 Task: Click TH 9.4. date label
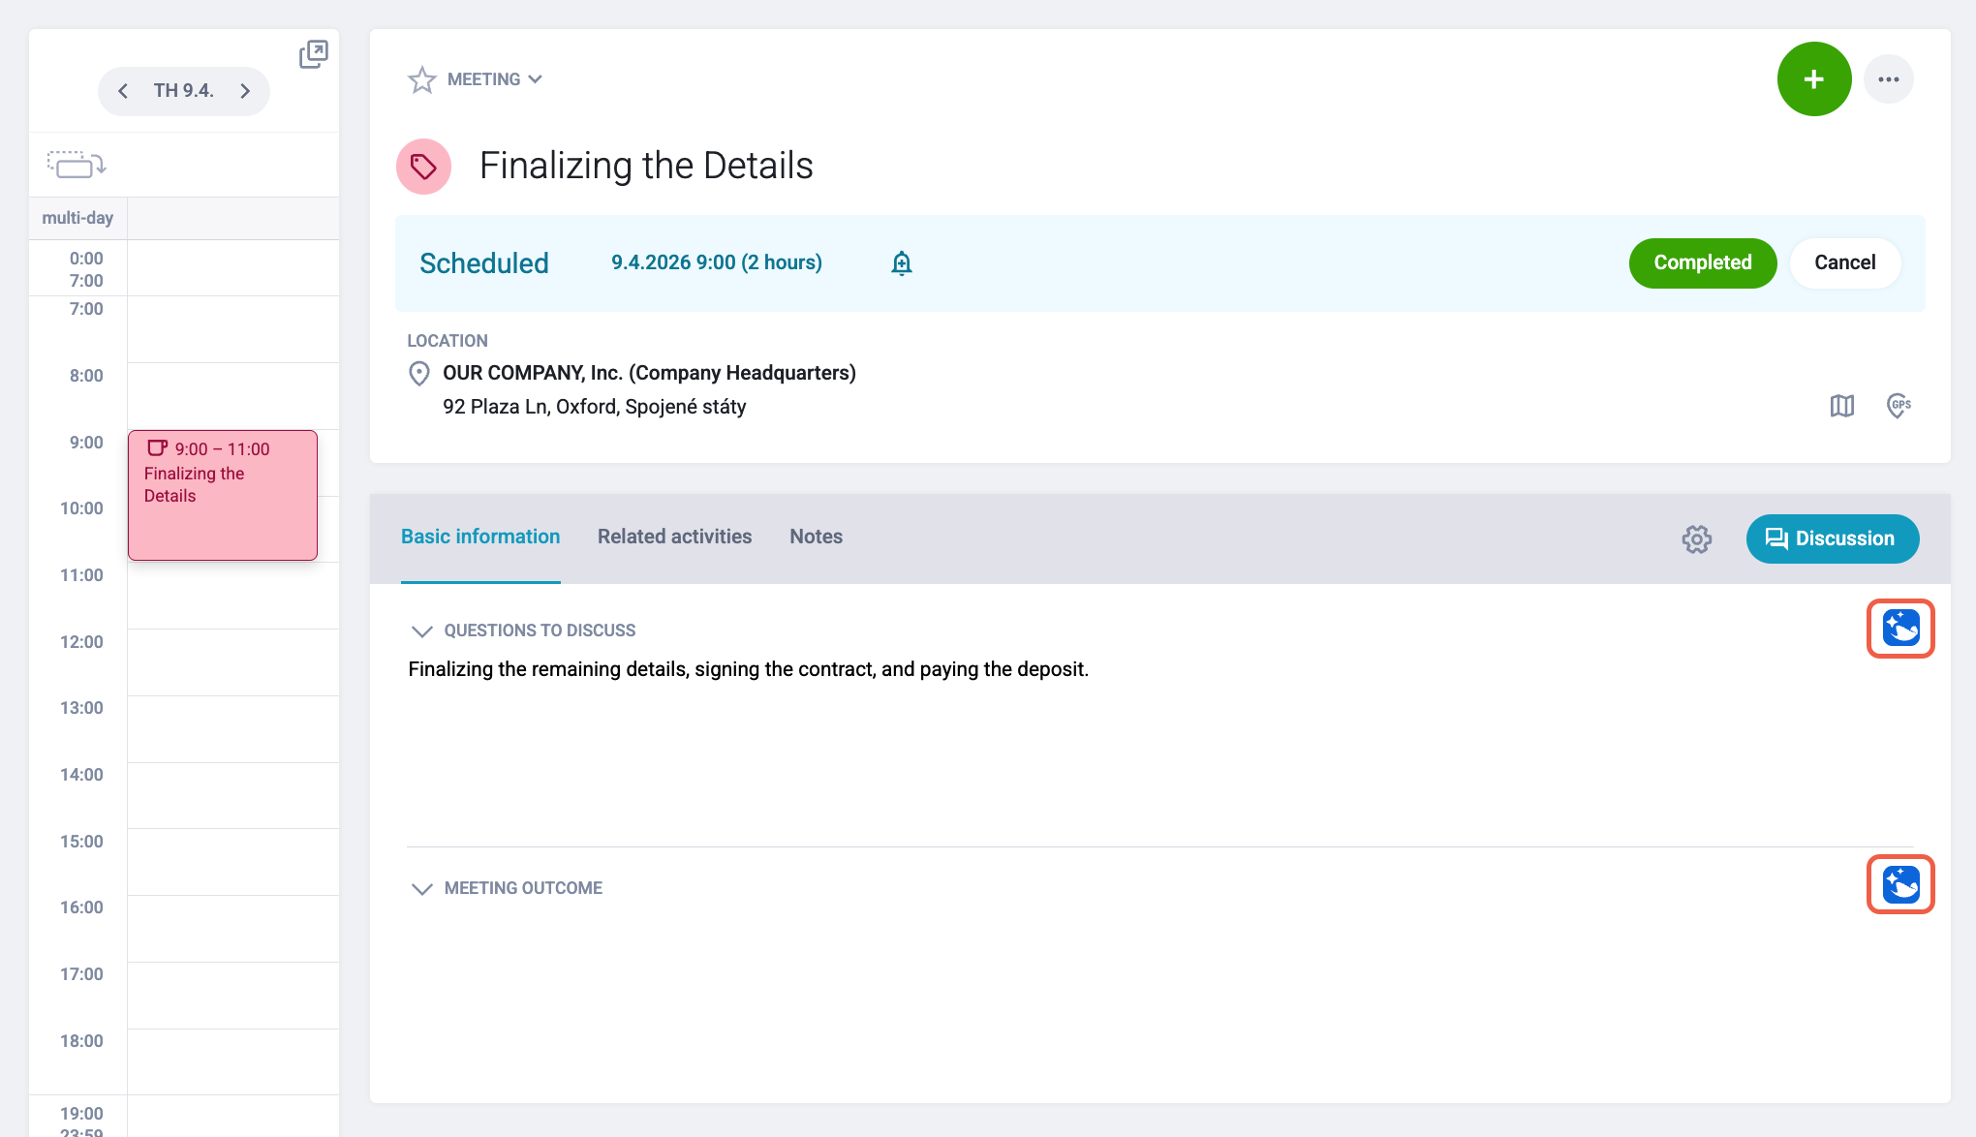point(183,91)
